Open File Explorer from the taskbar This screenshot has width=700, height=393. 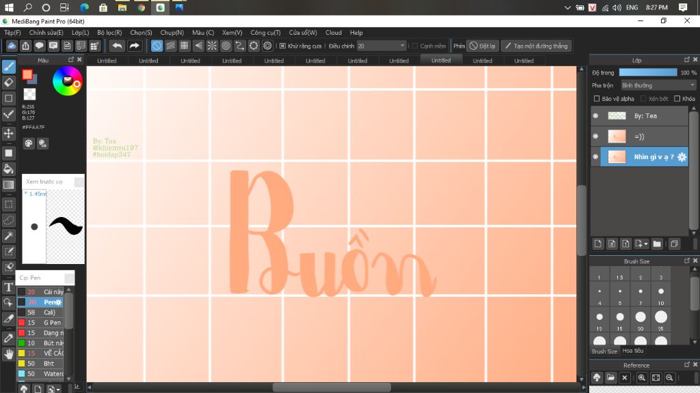[122, 8]
